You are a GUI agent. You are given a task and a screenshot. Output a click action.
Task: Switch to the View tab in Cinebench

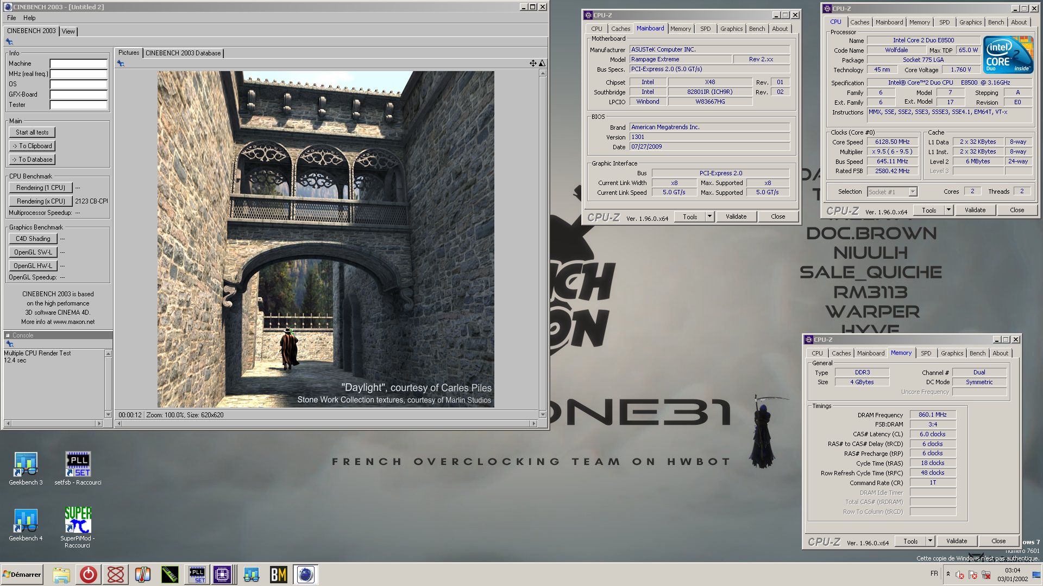click(x=68, y=31)
